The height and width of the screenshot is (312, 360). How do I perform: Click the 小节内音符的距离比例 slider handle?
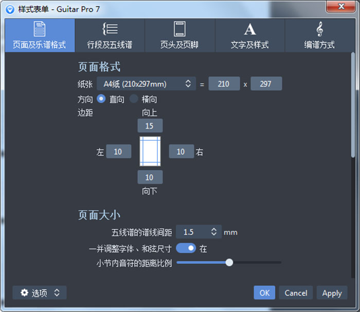click(229, 263)
